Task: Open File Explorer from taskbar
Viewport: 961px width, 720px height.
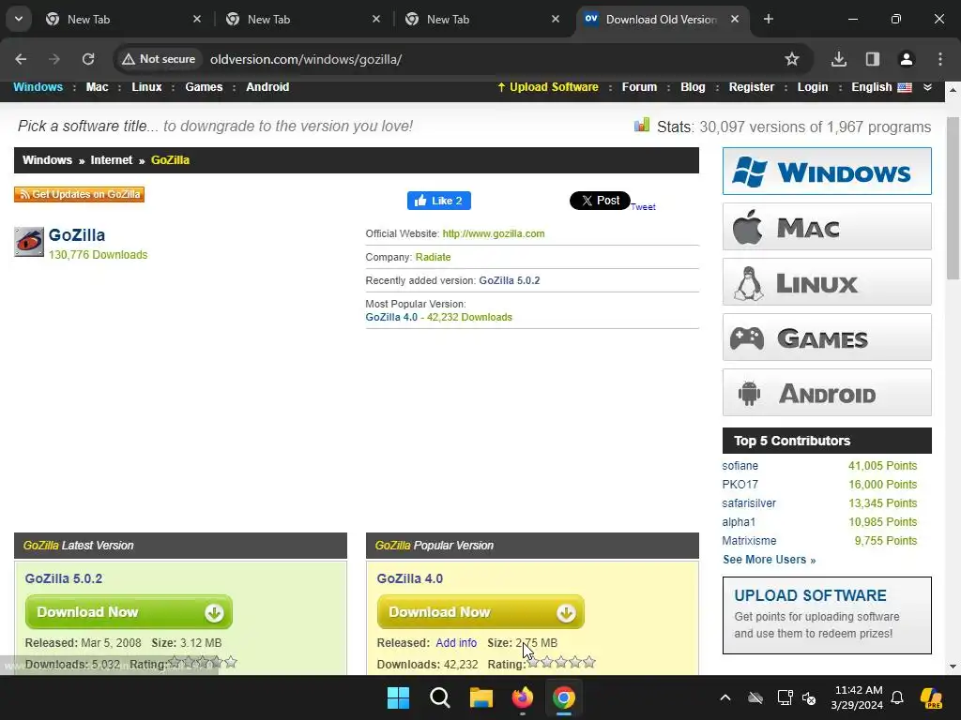Action: 481,697
